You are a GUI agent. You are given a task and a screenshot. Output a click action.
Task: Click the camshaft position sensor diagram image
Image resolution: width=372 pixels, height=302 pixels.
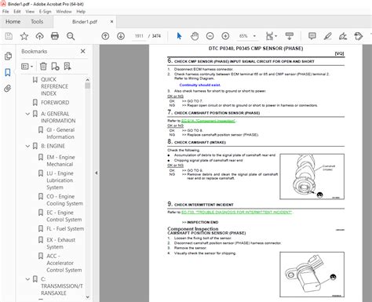pyautogui.click(x=312, y=275)
